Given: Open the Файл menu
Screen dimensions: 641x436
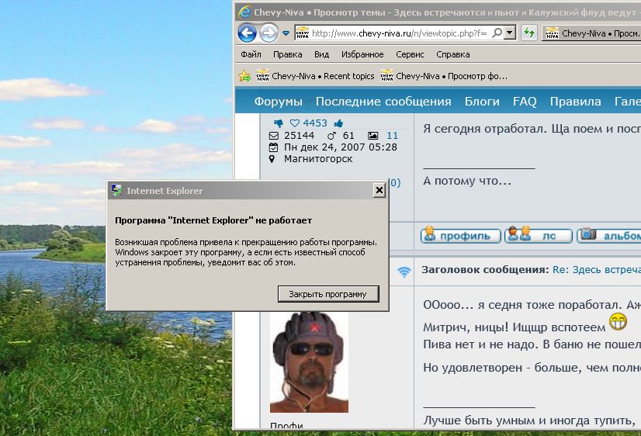Looking at the screenshot, I should point(251,54).
